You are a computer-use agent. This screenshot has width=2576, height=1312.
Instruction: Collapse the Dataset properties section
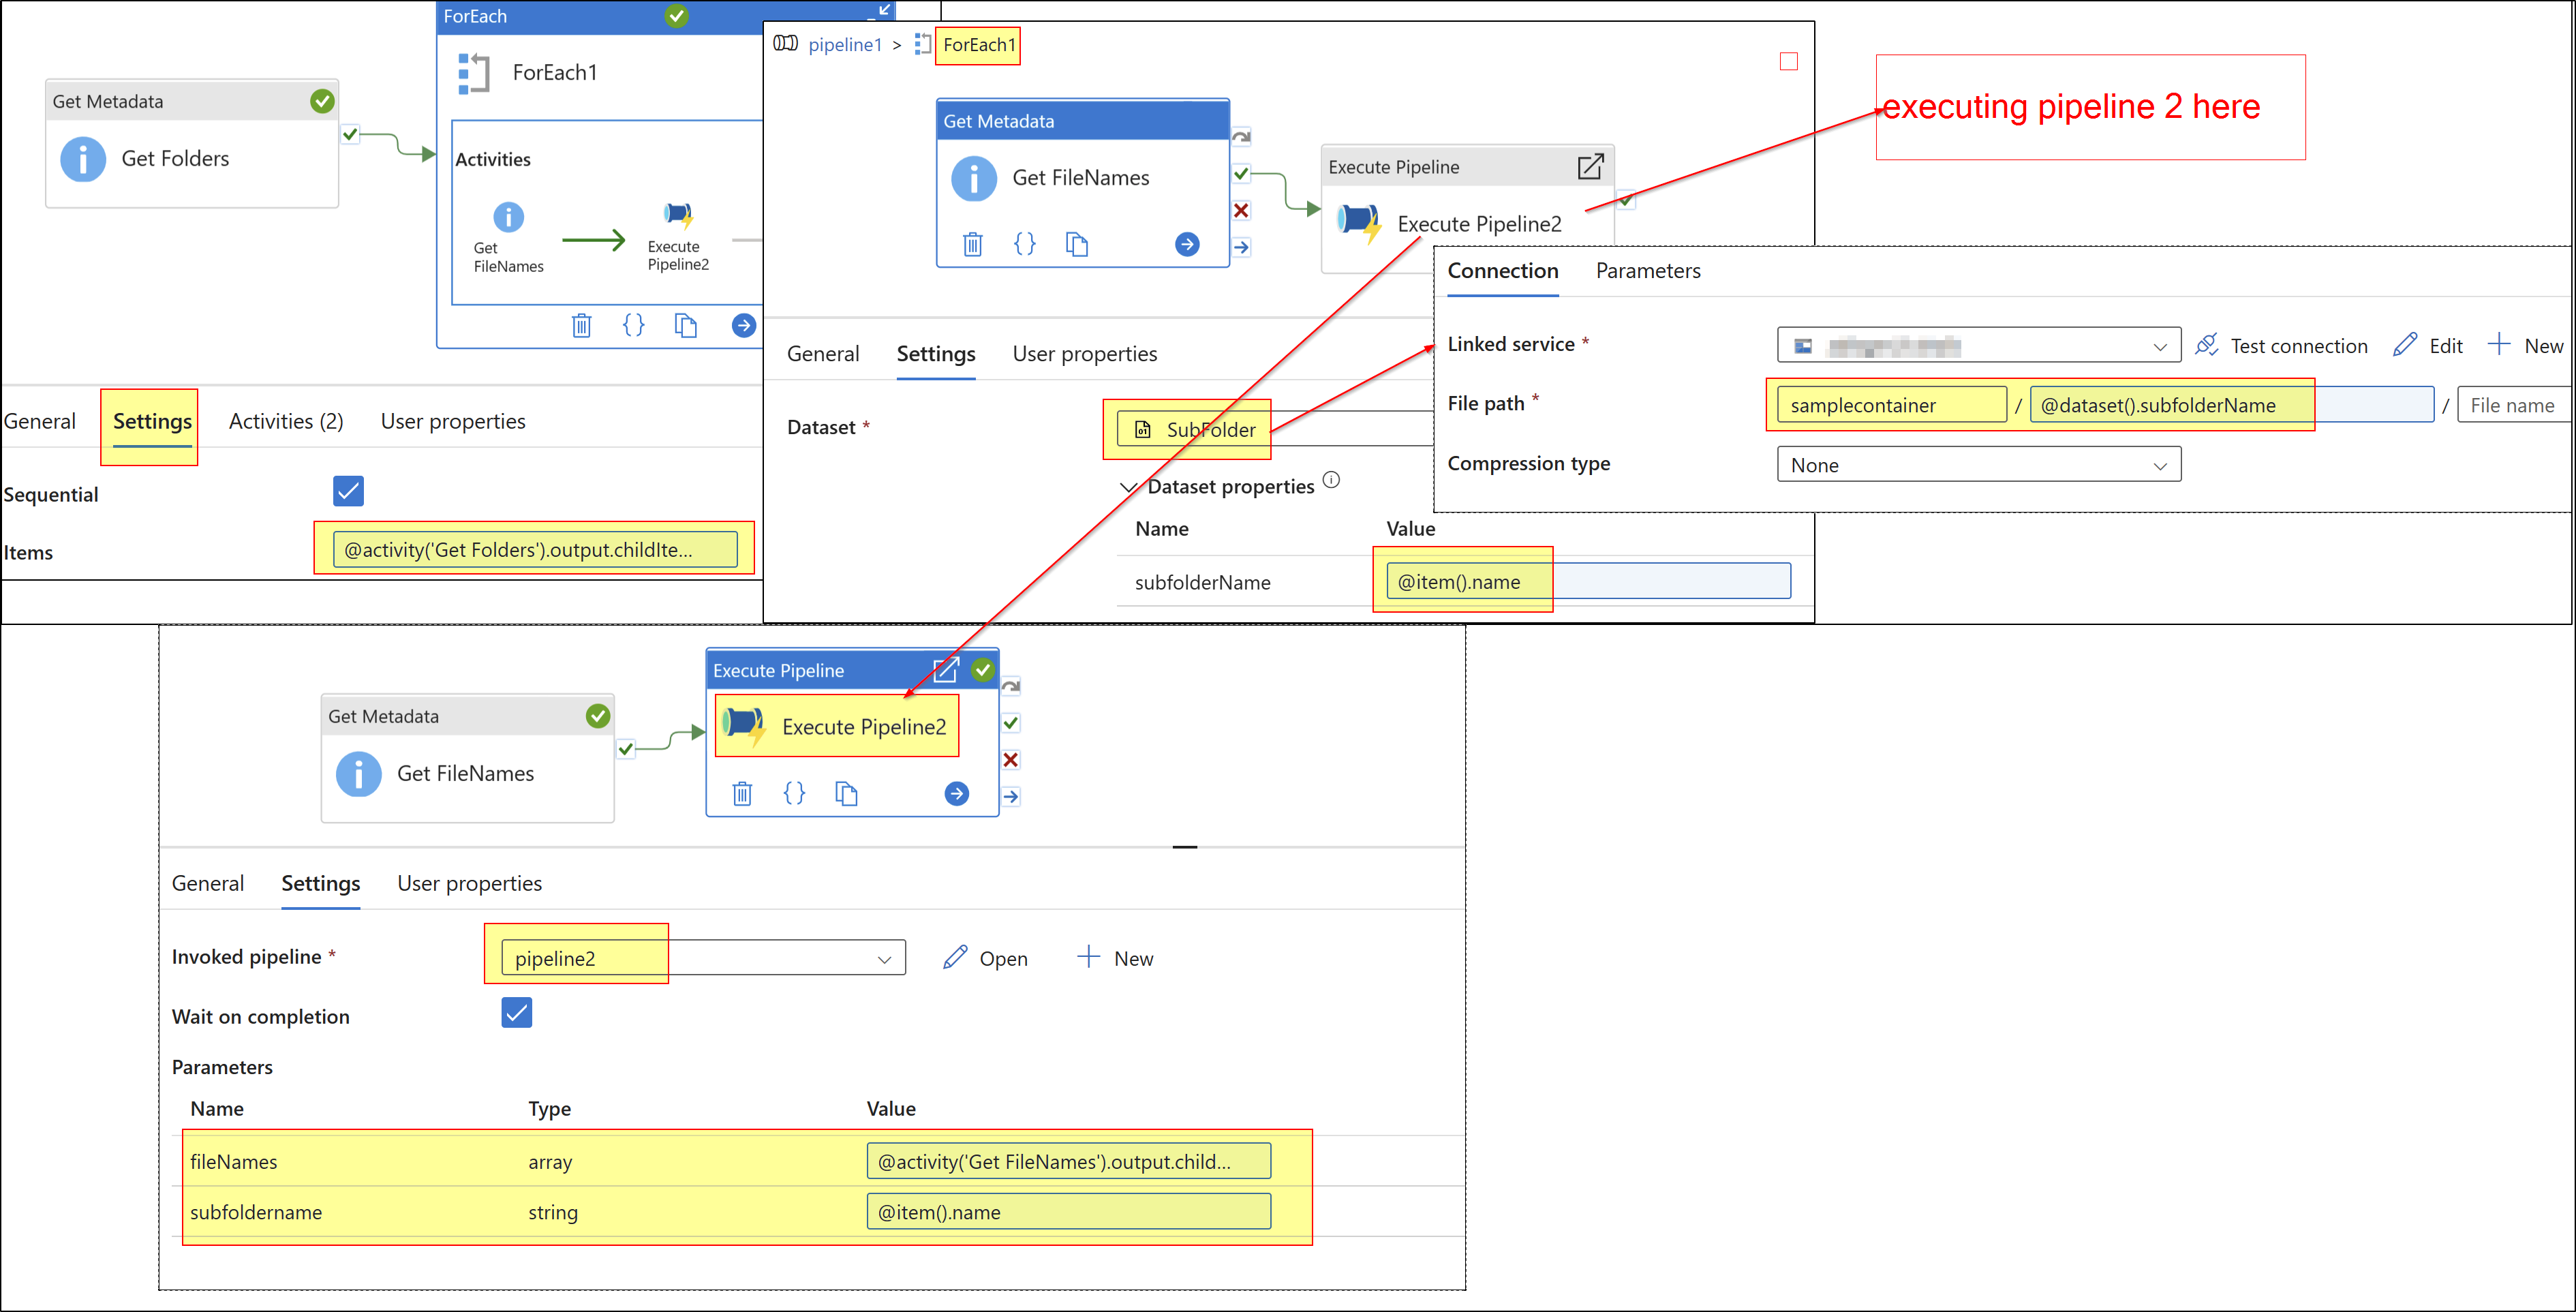pyautogui.click(x=1129, y=487)
